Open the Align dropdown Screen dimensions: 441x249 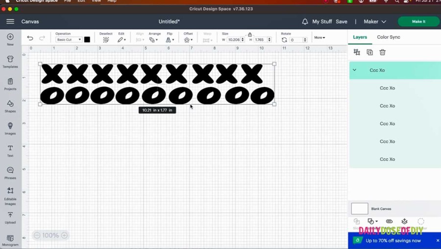(x=140, y=40)
